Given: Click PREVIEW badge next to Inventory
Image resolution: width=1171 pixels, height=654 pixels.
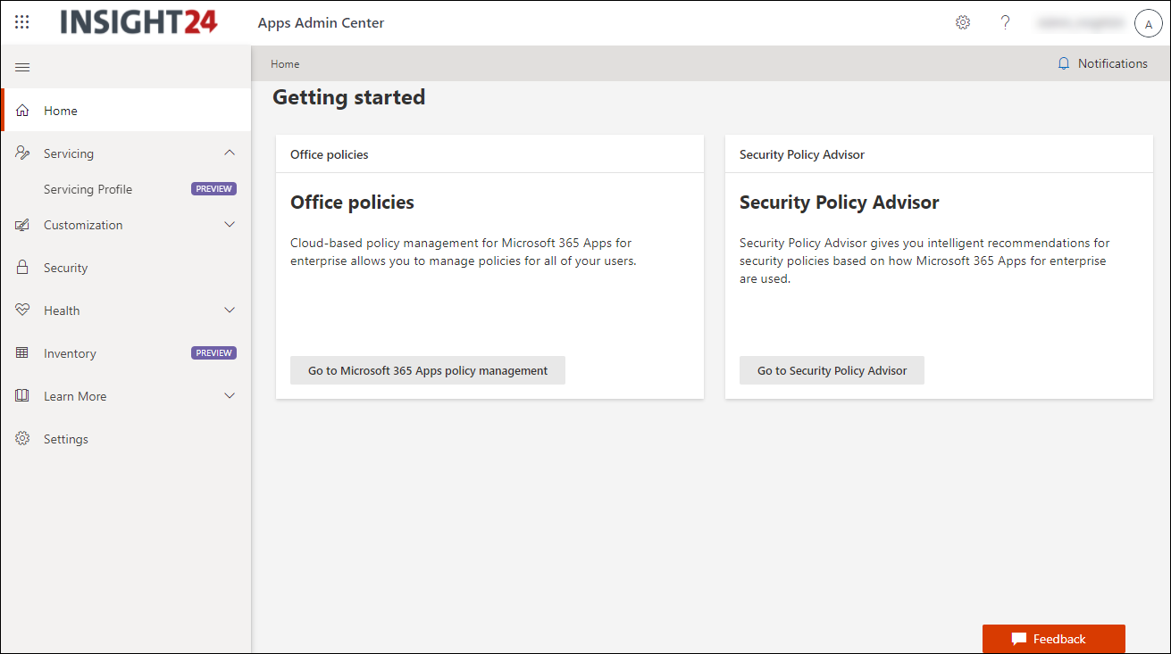Looking at the screenshot, I should pos(214,353).
